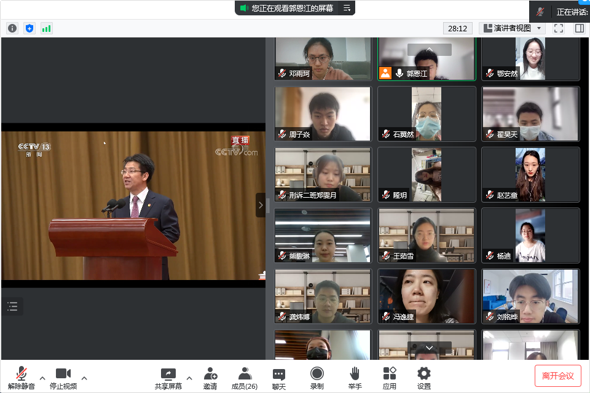590x393 pixels.
Task: Expand video options arrow beside 停止视频
Action: 84,378
